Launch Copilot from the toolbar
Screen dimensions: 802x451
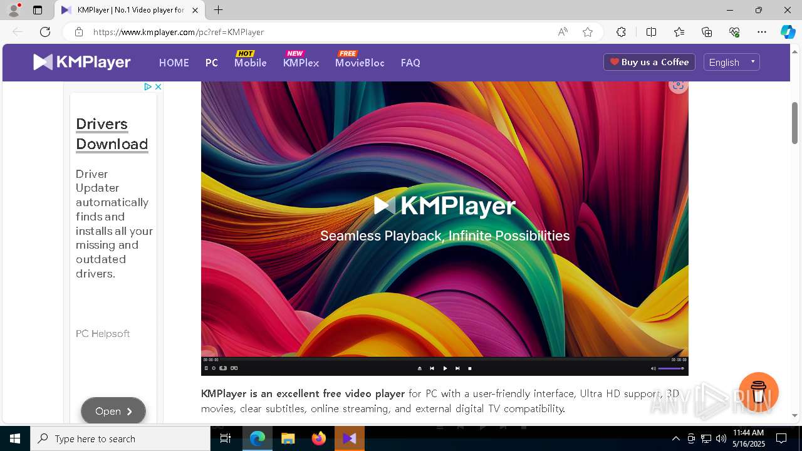coord(788,32)
